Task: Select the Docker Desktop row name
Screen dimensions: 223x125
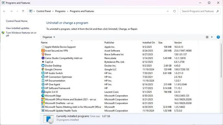Action: tap(53, 66)
